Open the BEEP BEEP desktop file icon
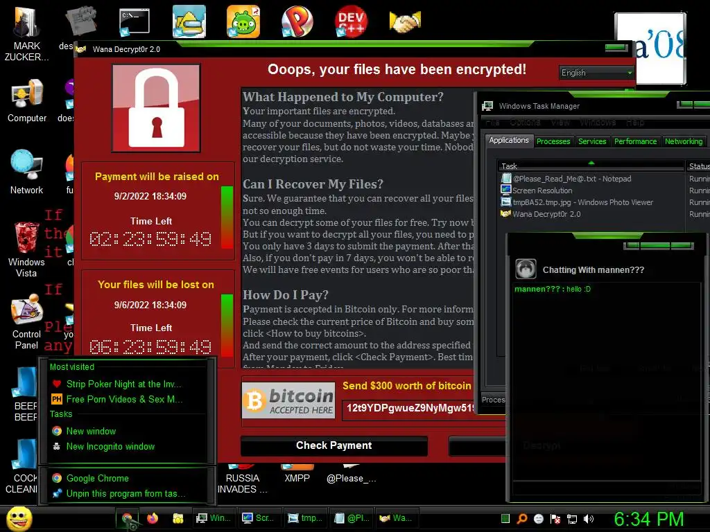This screenshot has height=532, width=710. click(26, 393)
